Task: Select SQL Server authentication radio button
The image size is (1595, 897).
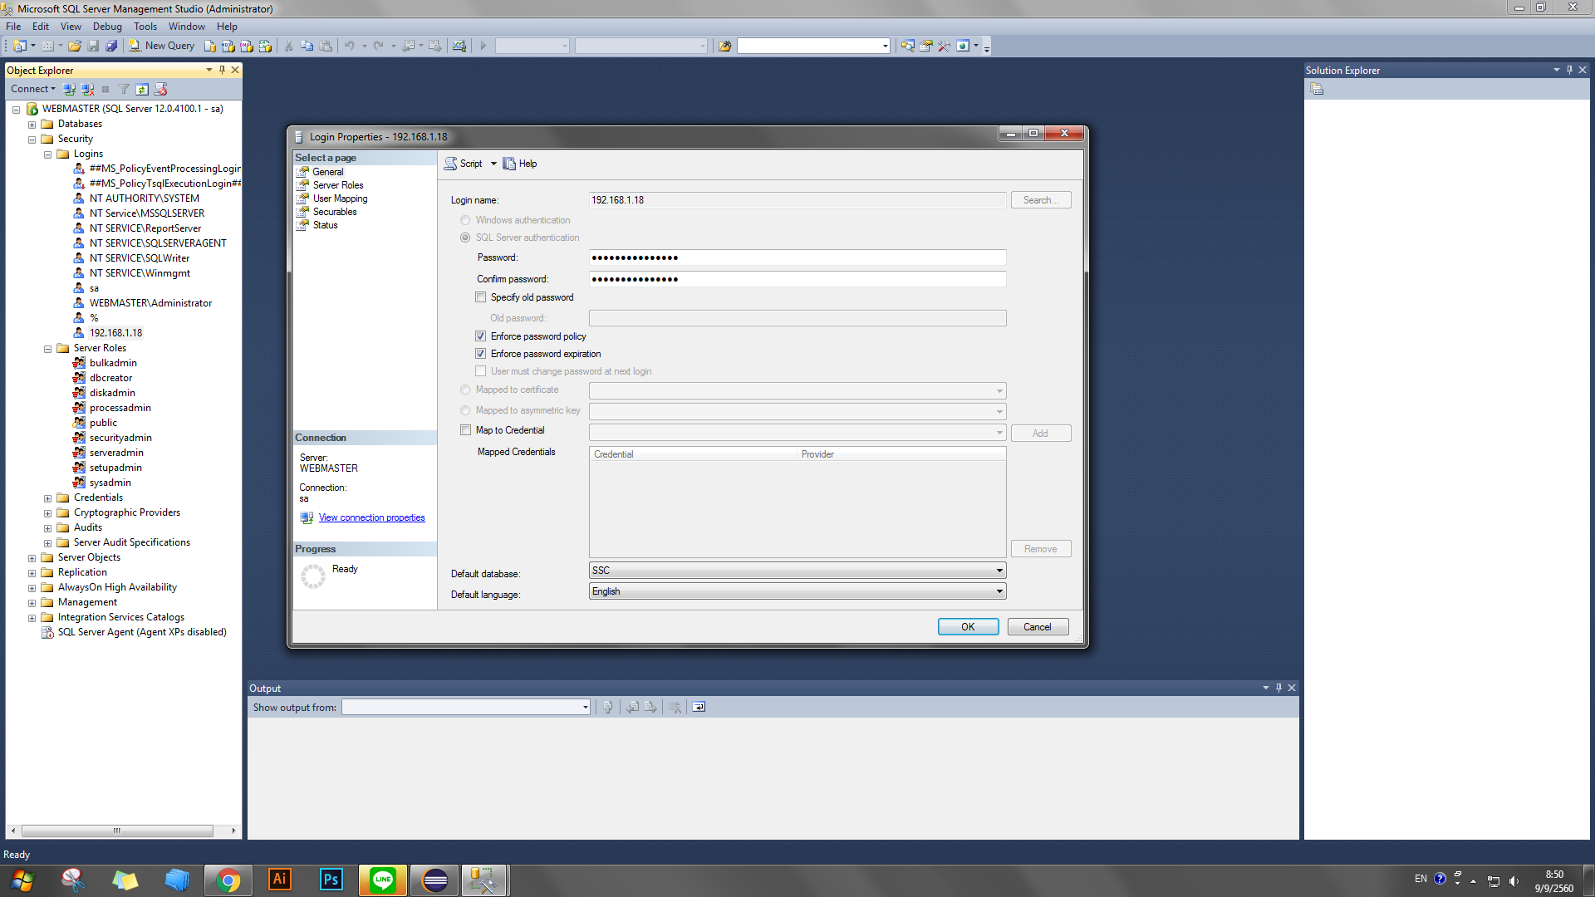Action: pos(465,238)
